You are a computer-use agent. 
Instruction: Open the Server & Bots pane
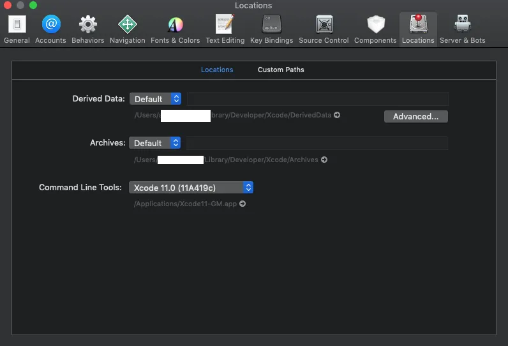462,29
